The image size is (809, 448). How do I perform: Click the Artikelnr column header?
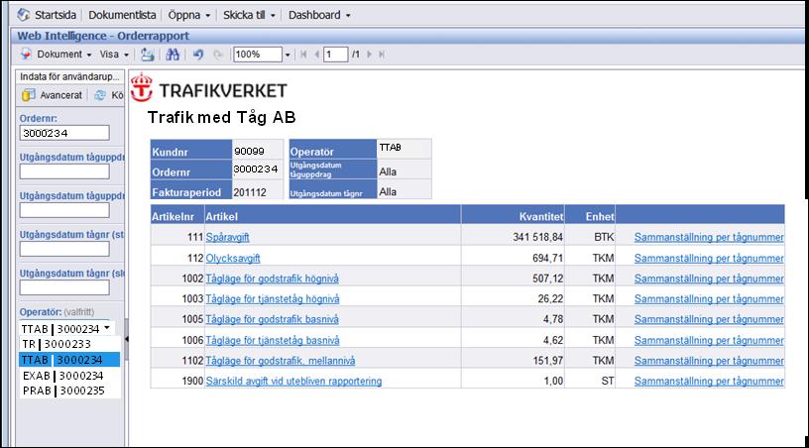pos(176,214)
